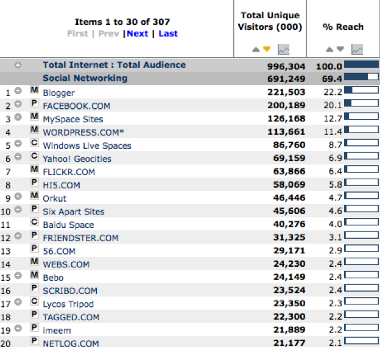Expand the Total Internet row
Screen dimensions: 380x347
tap(18, 65)
